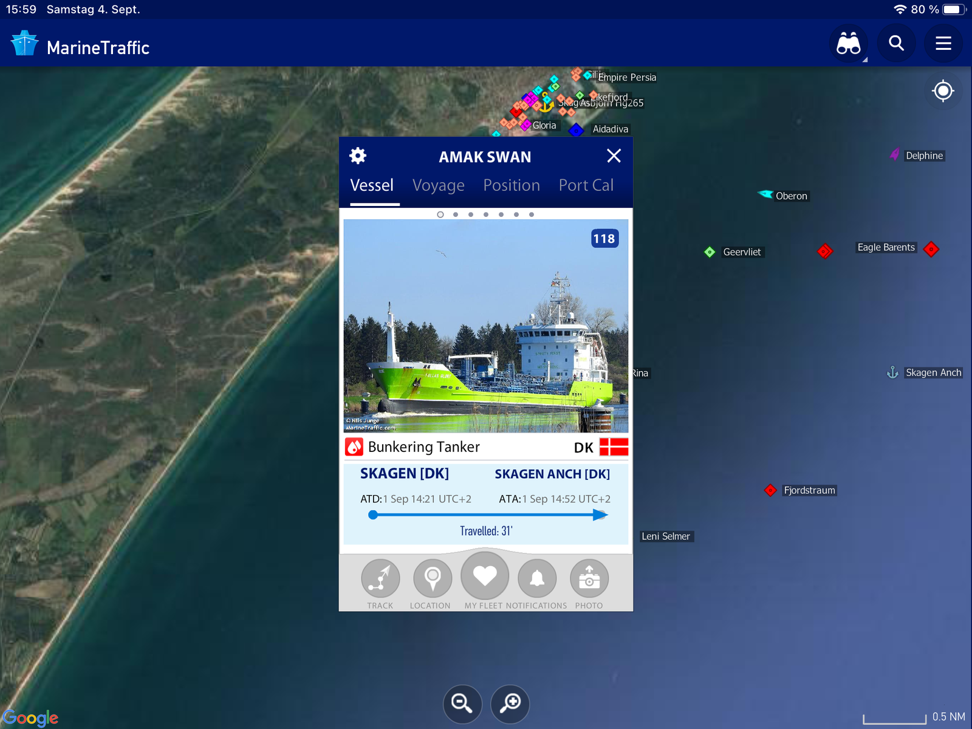Switch to the Position tab
The height and width of the screenshot is (729, 972).
click(512, 185)
